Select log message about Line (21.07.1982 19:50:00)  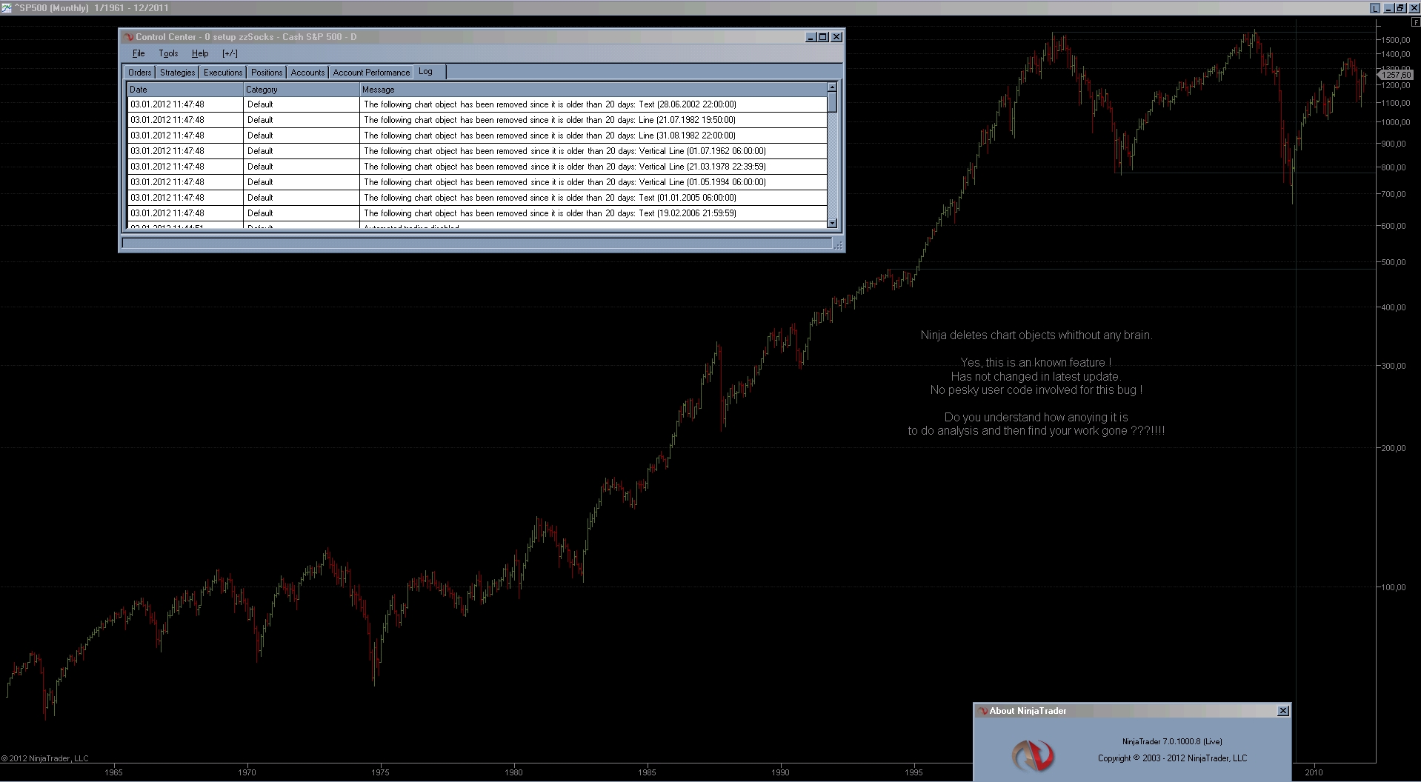pos(593,120)
